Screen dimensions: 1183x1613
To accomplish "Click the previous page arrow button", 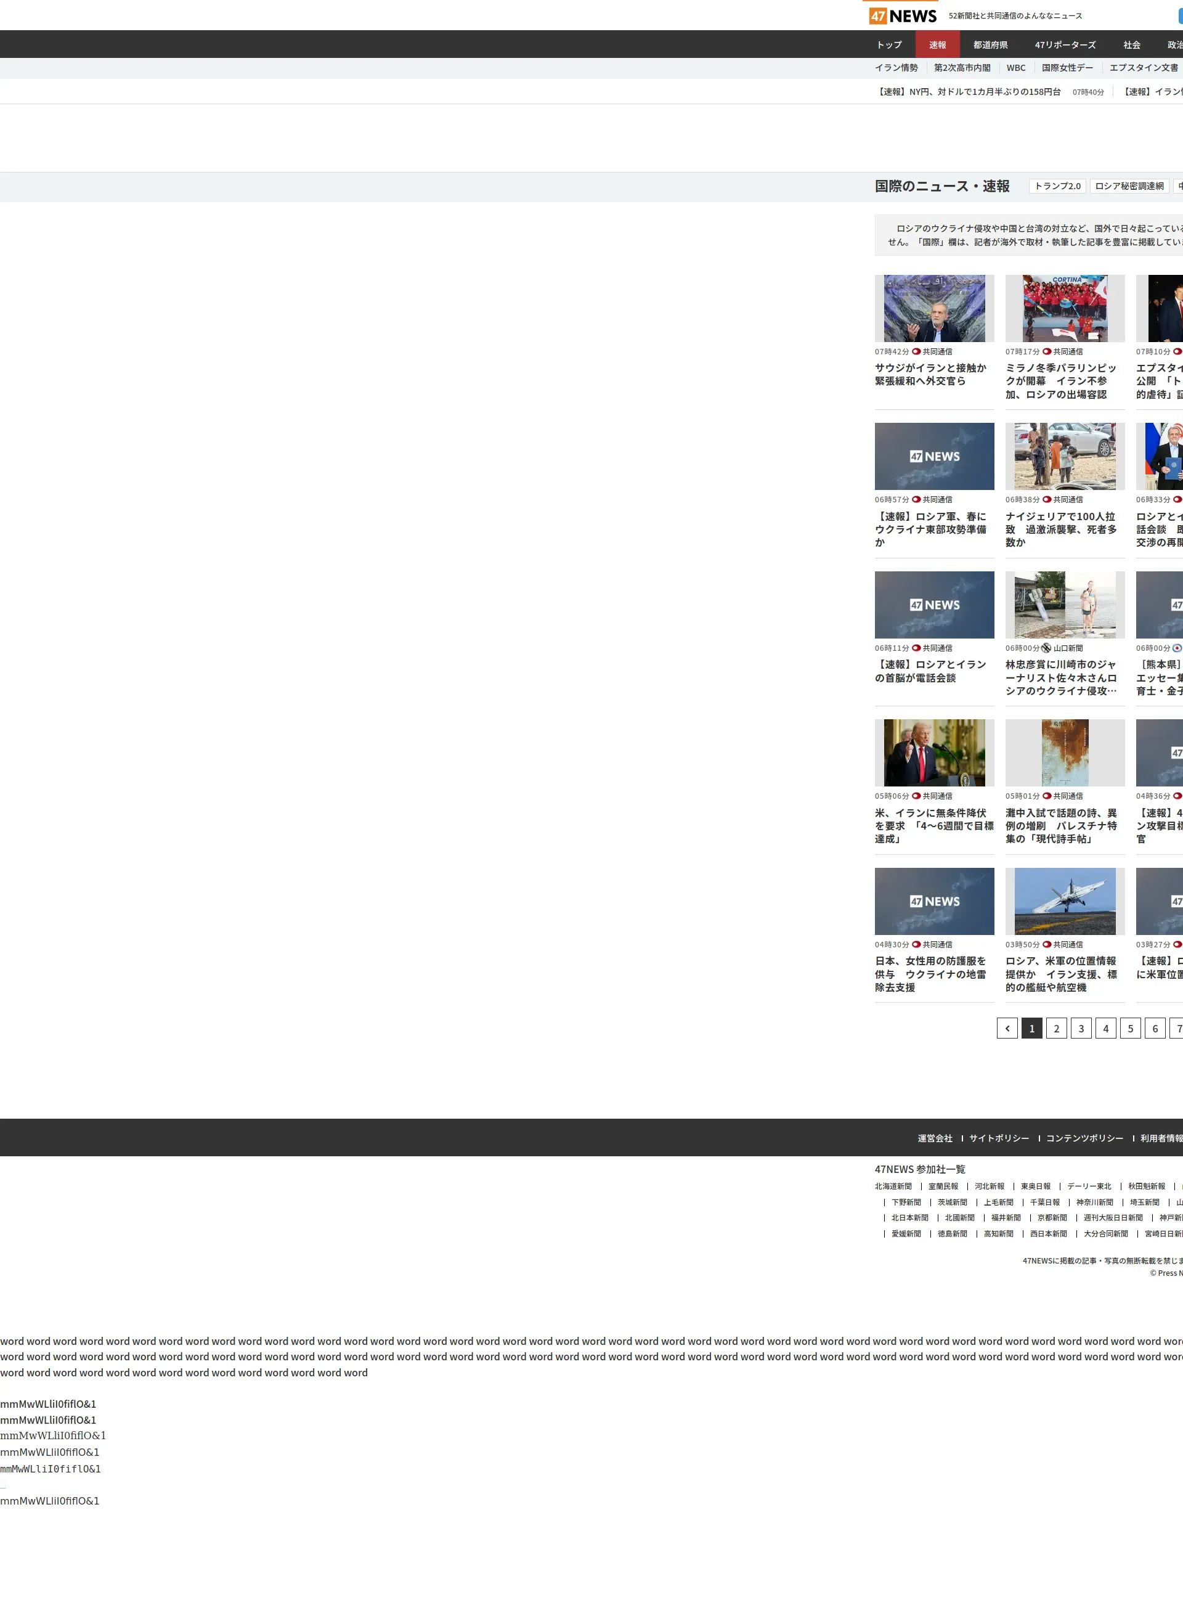I will 1007,1029.
